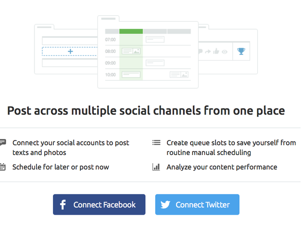This screenshot has height=229, width=305.
Task: Click the calendar schedule icon
Action: pos(3,167)
